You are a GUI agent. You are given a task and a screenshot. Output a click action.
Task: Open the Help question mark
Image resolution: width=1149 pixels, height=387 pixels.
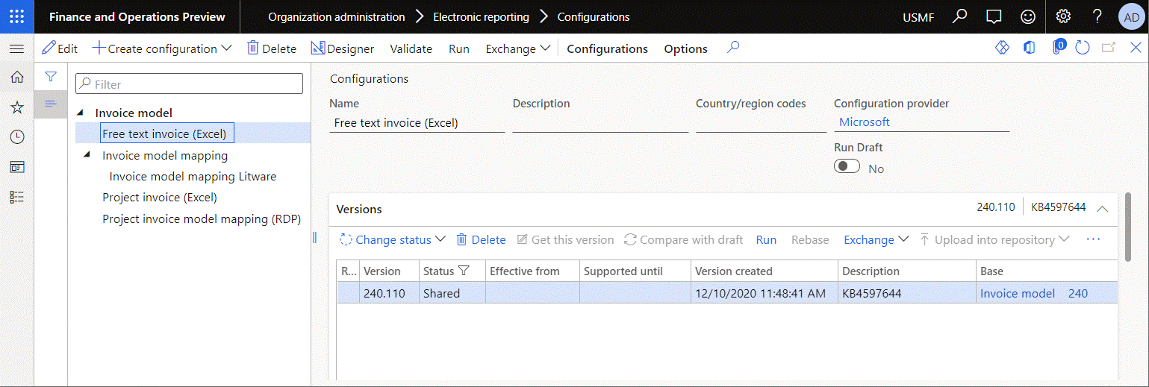tap(1097, 16)
